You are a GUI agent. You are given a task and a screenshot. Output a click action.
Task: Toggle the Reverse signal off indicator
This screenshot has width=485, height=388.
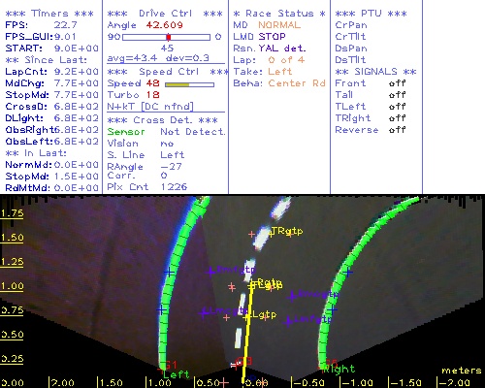click(x=397, y=130)
